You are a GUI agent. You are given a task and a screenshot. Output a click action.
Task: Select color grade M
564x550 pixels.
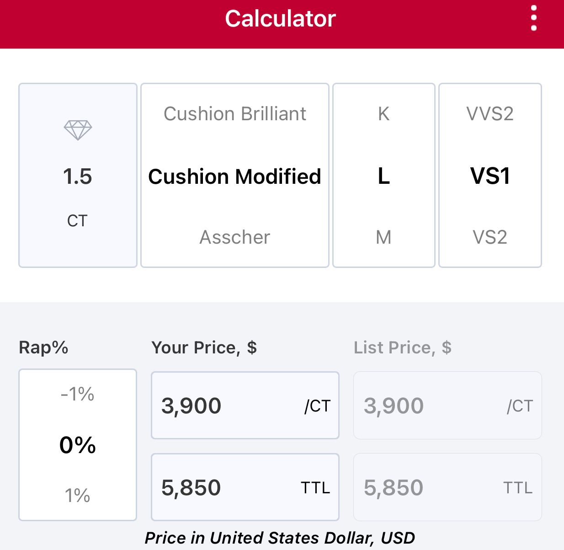(x=384, y=237)
